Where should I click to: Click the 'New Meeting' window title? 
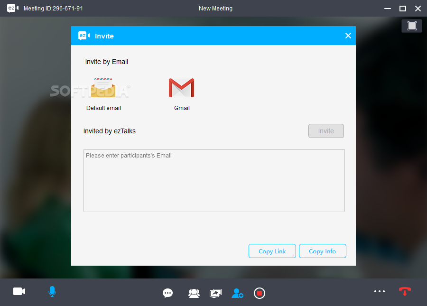click(x=215, y=9)
